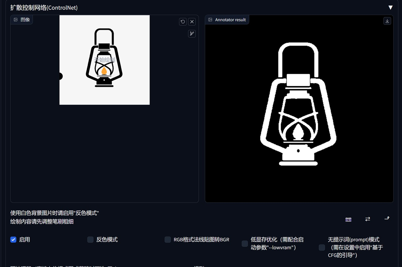The height and width of the screenshot is (267, 402).
Task: Enable 低显存优化 checkbox
Action: [x=245, y=244]
